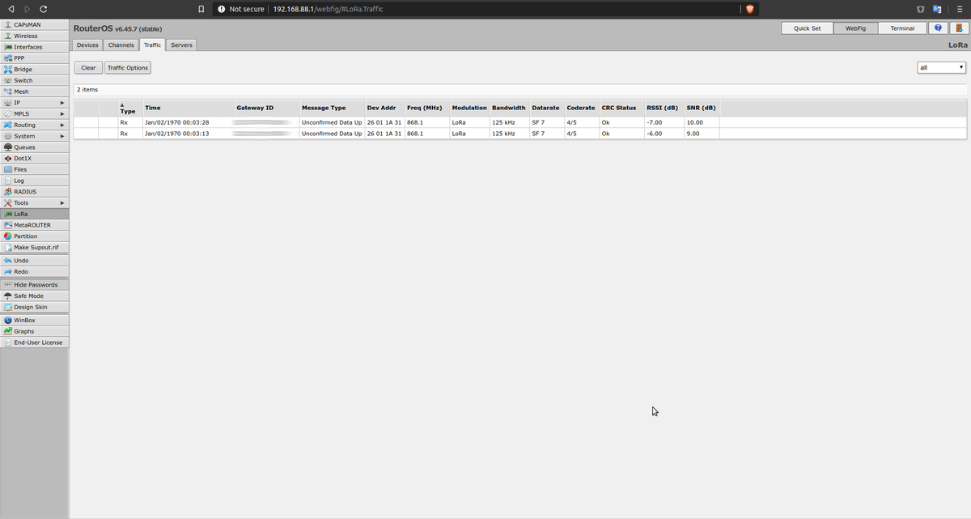Open Quick Set mode
Screen dimensions: 971x519
click(x=807, y=28)
